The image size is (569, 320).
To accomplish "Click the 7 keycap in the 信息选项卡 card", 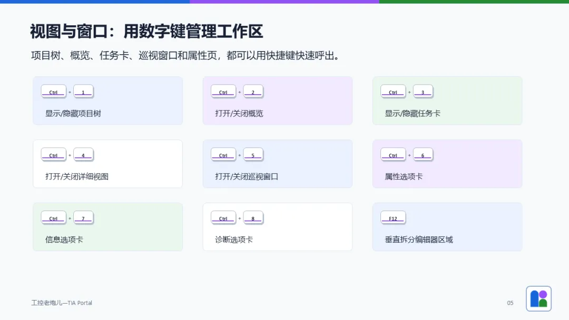I will [83, 218].
